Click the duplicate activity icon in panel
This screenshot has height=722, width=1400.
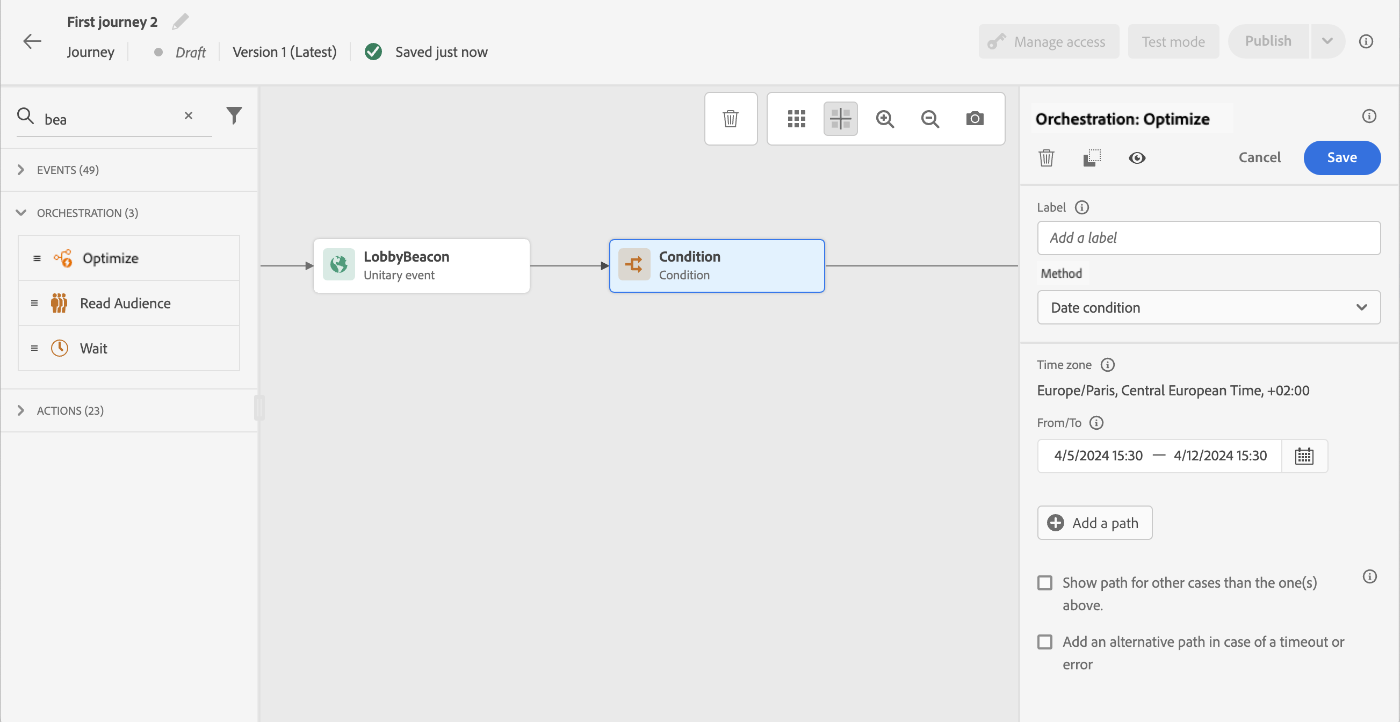click(x=1092, y=157)
